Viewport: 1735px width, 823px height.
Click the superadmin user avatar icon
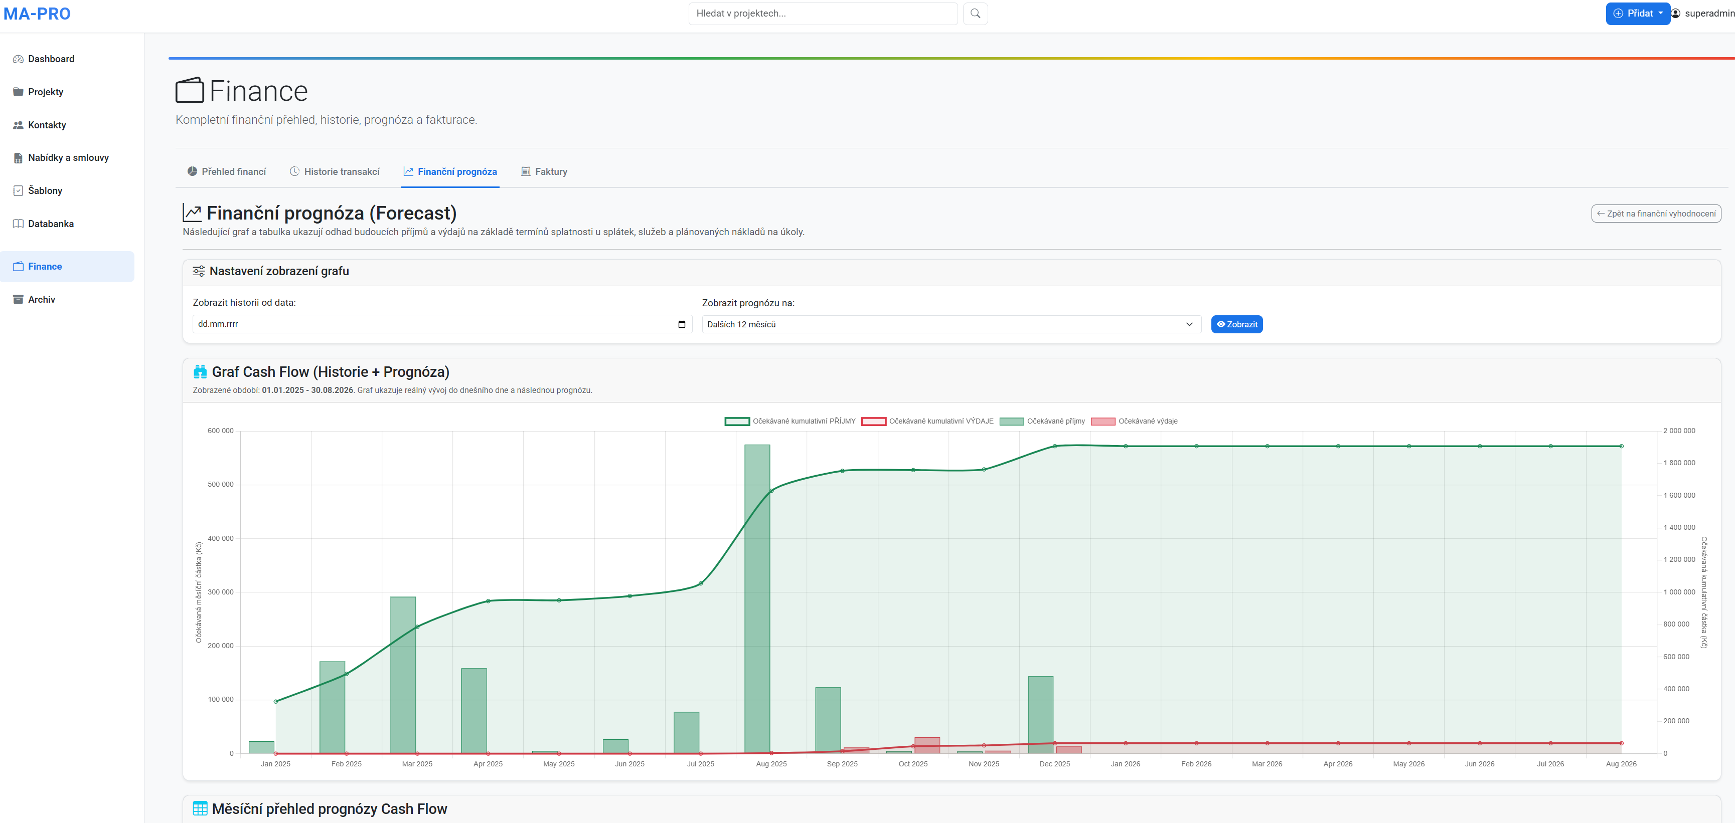click(1675, 14)
